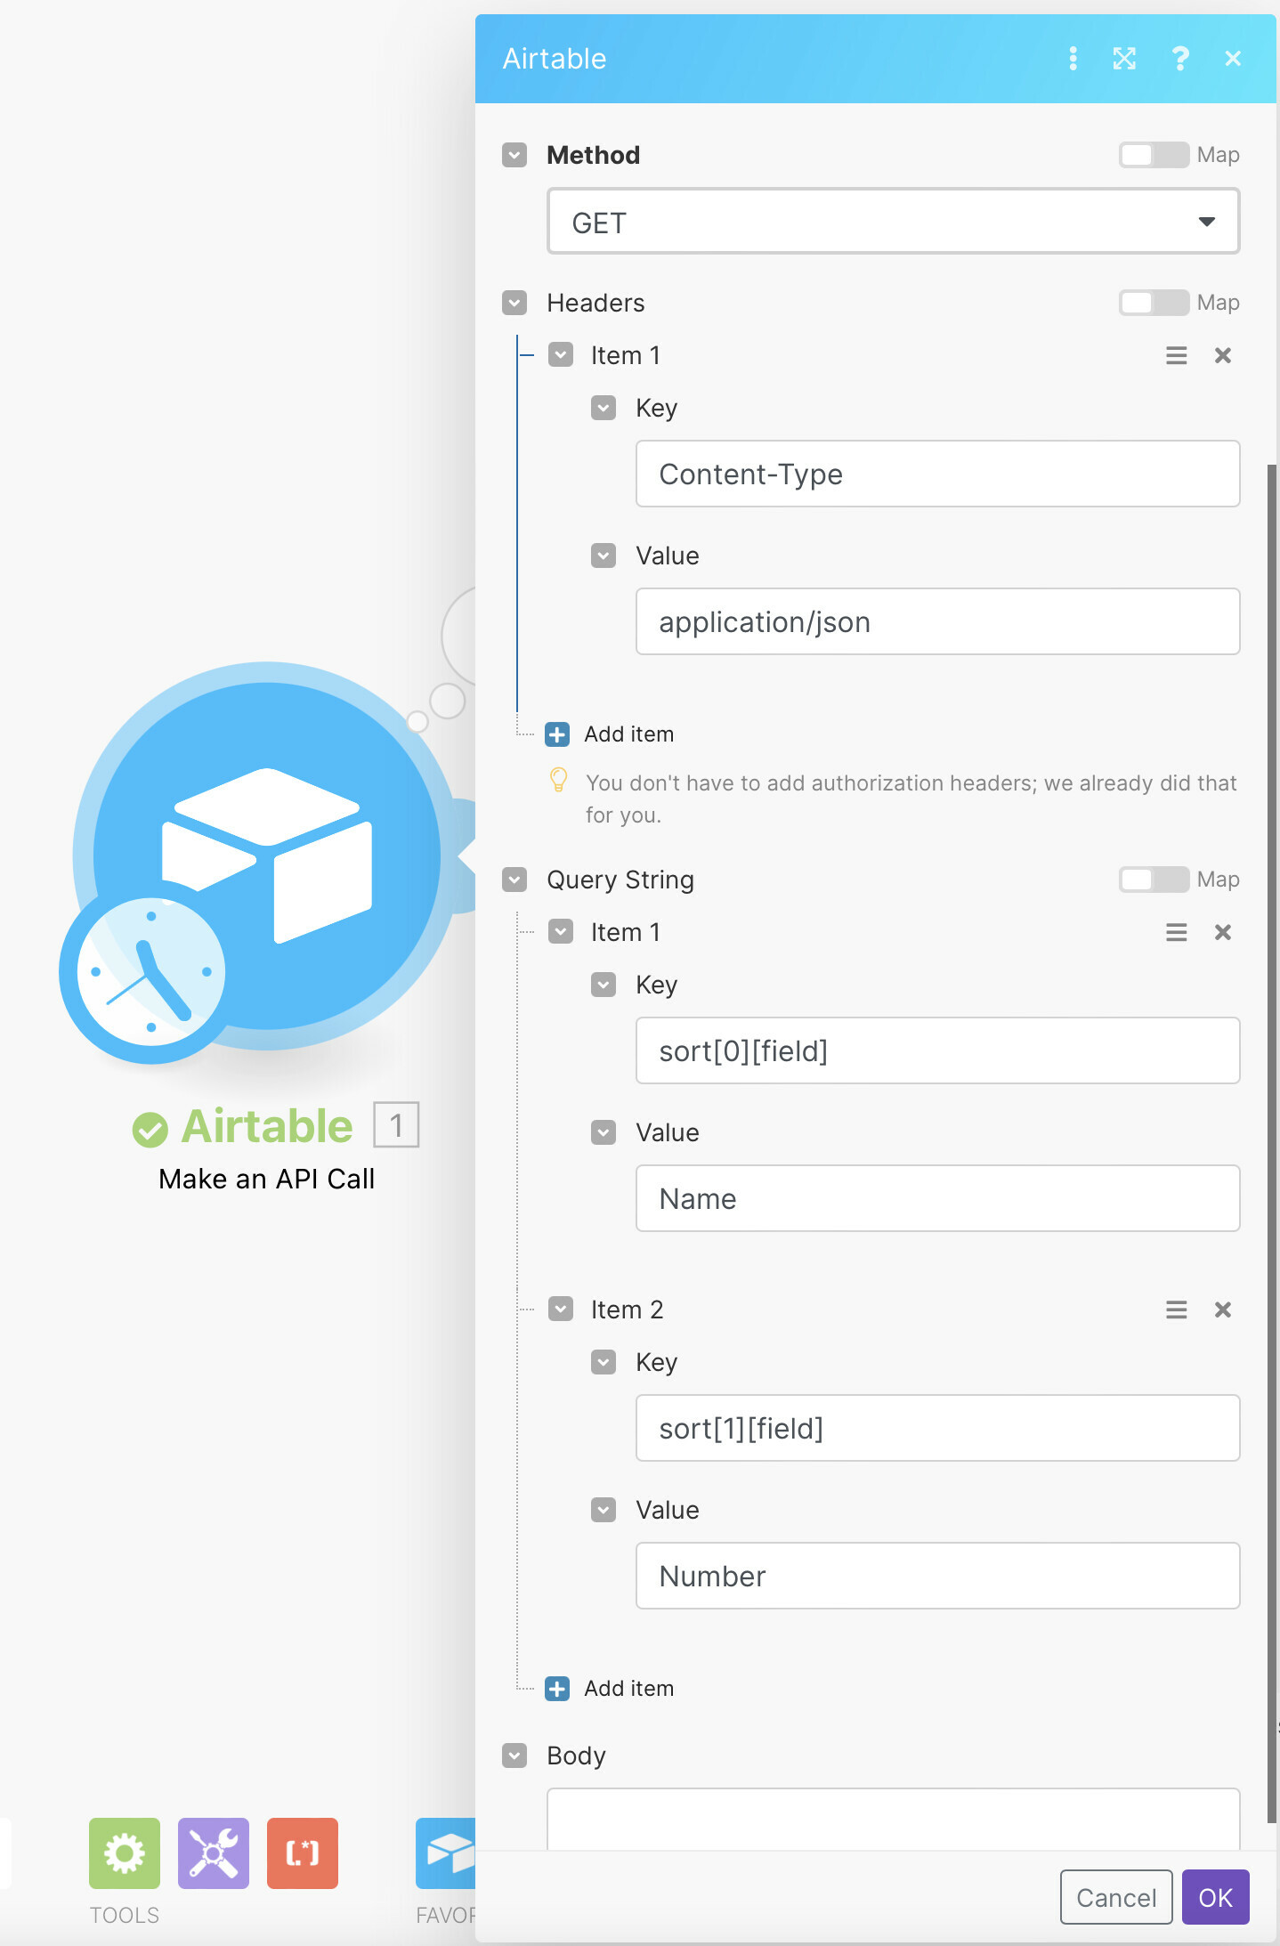Screen dimensions: 1280x1946
Task: Click the Add item link under Query String
Action: (628, 1689)
